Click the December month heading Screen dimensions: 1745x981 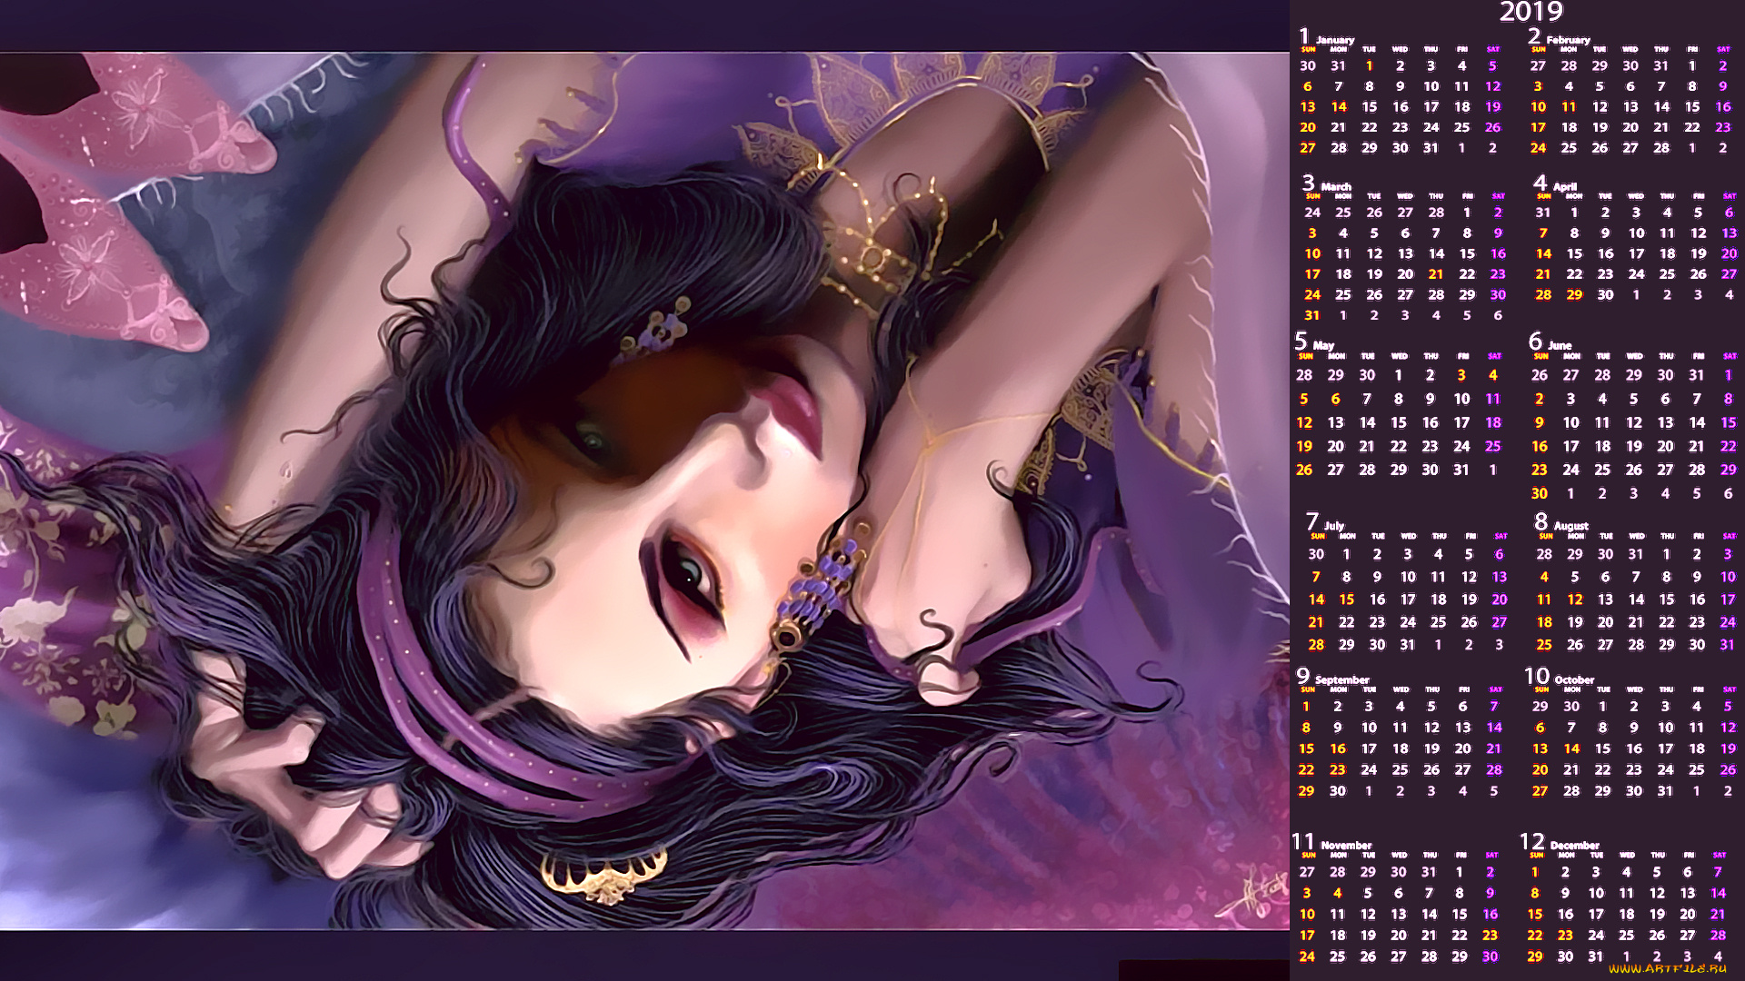[x=1574, y=845]
